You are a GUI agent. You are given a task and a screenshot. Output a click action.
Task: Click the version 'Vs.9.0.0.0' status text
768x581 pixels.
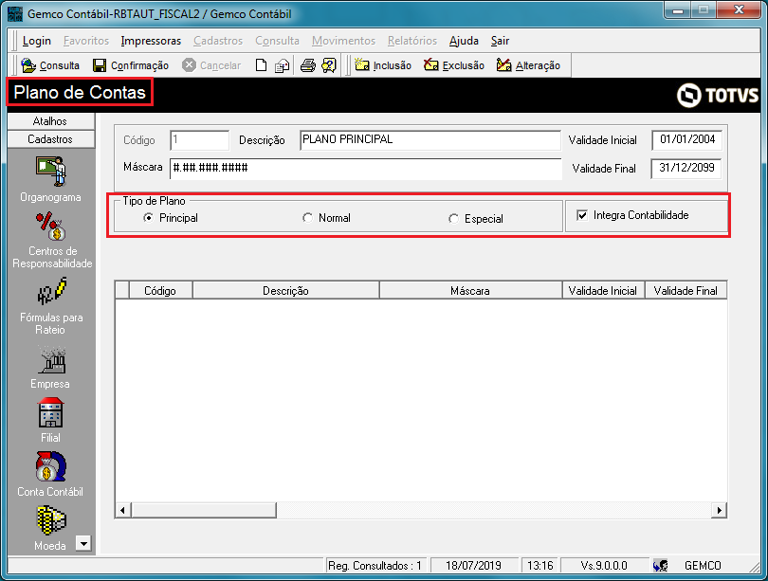pos(604,566)
